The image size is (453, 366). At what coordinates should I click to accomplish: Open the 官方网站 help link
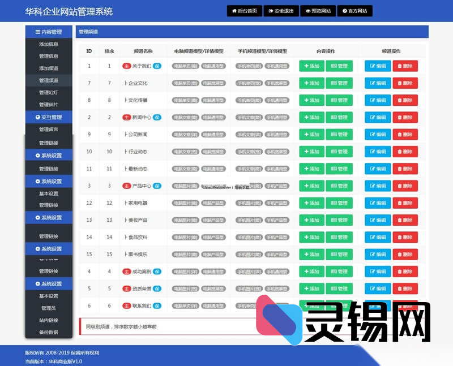pos(355,11)
